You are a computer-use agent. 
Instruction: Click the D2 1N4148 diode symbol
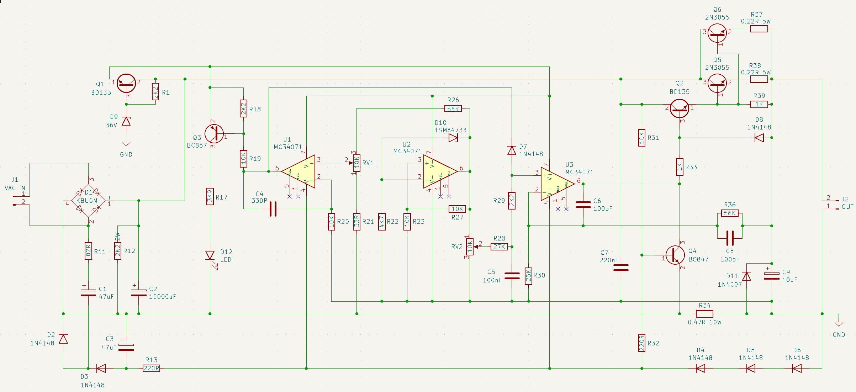[x=63, y=339]
